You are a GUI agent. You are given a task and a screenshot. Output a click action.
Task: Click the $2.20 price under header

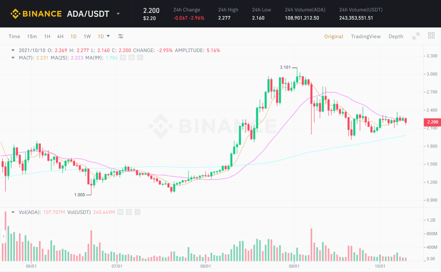point(149,18)
